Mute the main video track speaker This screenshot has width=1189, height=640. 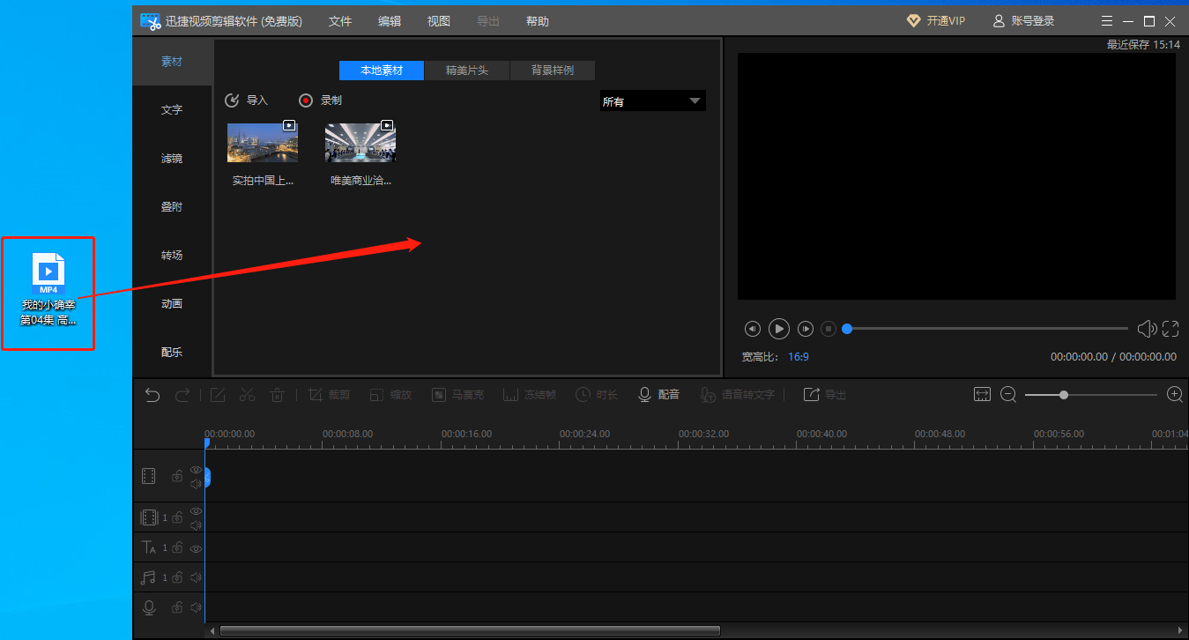(x=196, y=484)
